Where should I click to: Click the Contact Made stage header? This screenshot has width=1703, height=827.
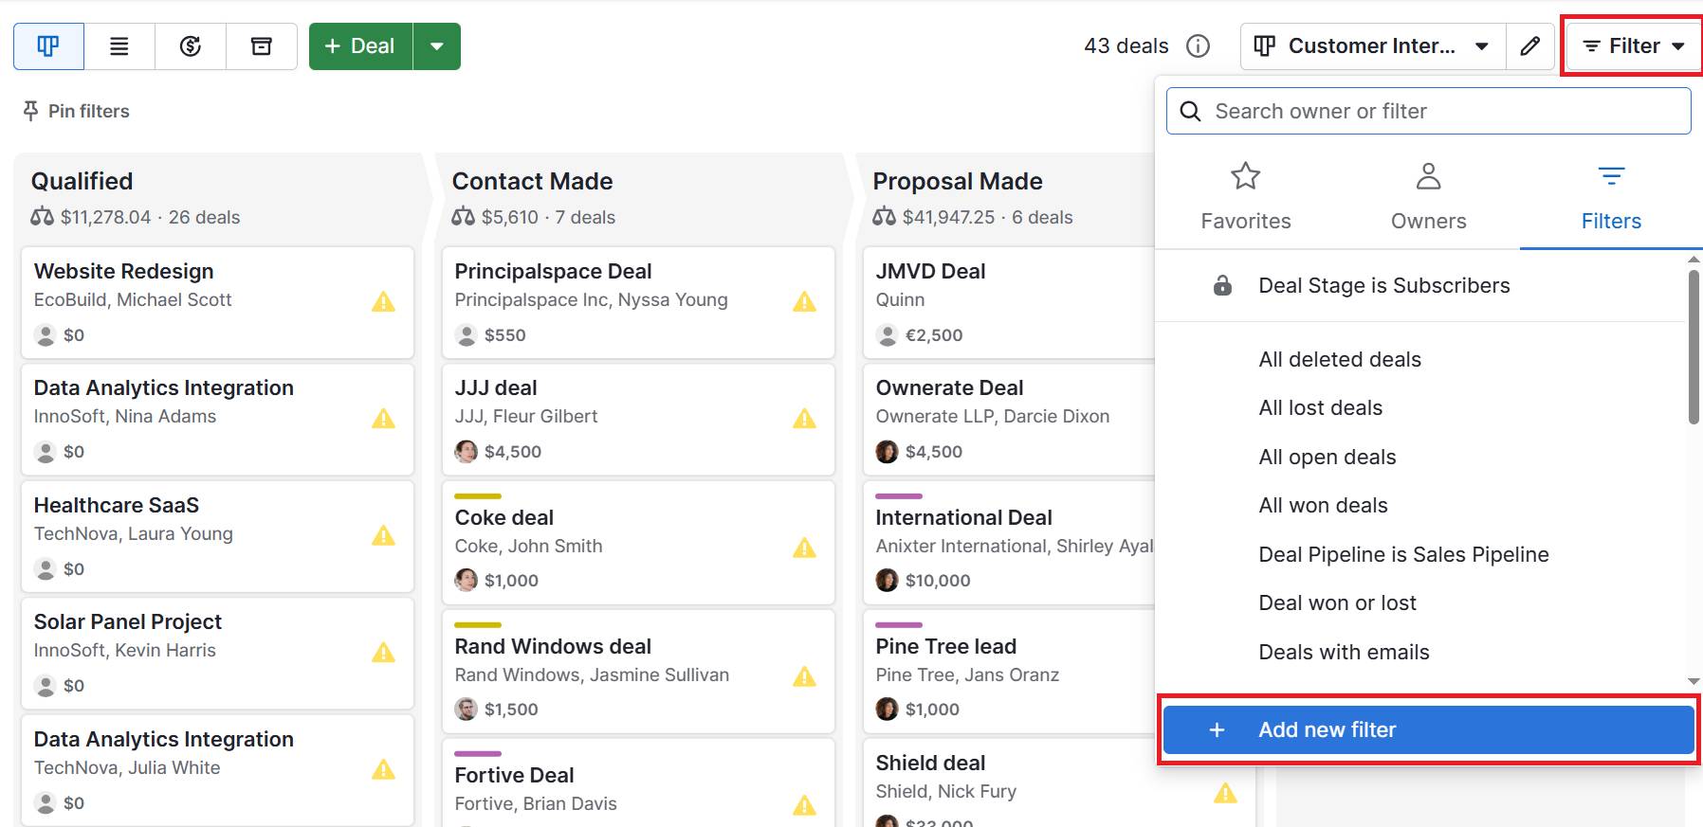pyautogui.click(x=532, y=181)
